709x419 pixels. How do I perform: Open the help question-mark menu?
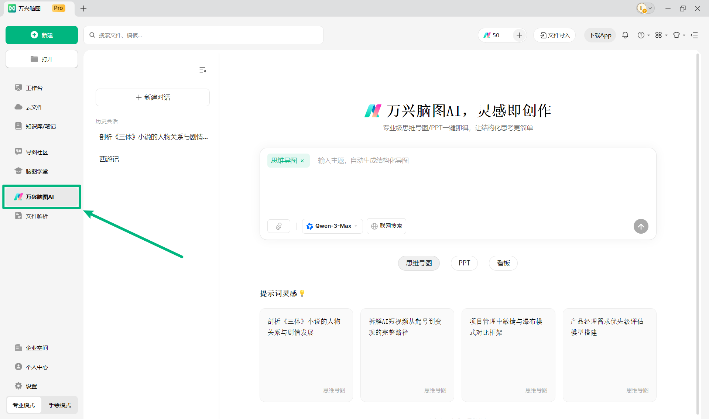643,35
